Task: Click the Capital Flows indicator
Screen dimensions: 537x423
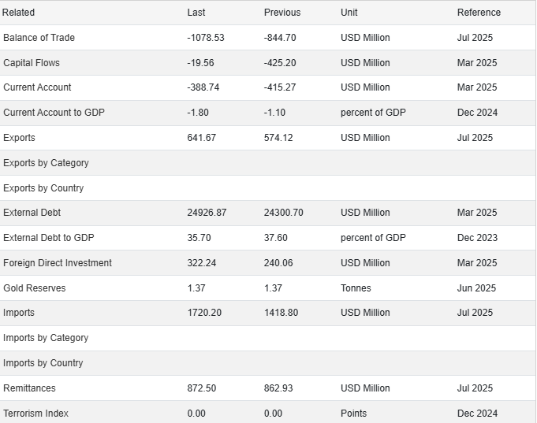Action: click(32, 63)
